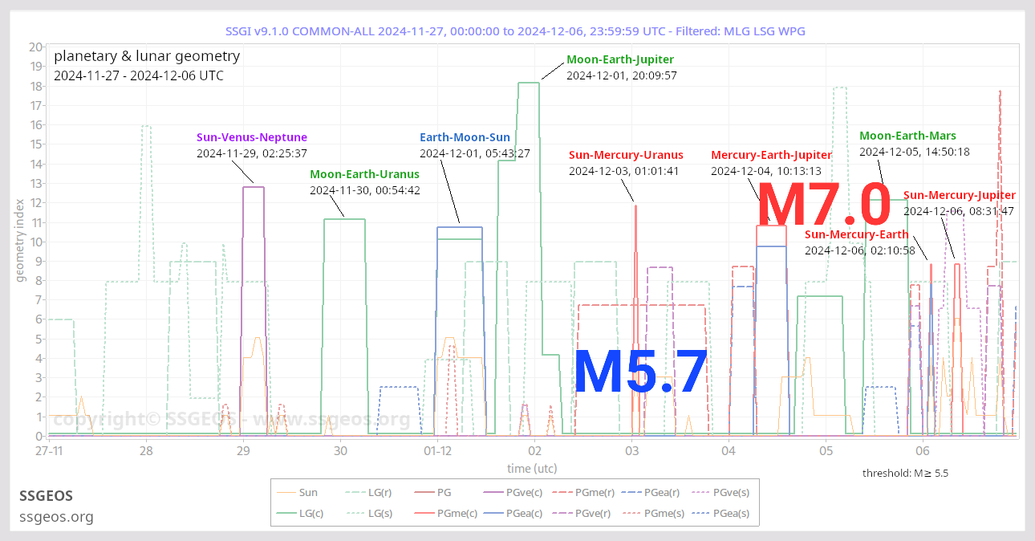
Task: Click the PGea(s) legend marker icon
Action: 700,512
